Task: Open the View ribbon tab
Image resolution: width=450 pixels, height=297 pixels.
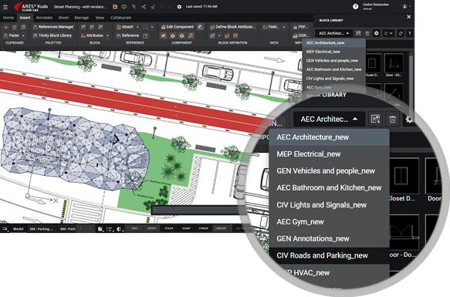Action: tap(100, 18)
